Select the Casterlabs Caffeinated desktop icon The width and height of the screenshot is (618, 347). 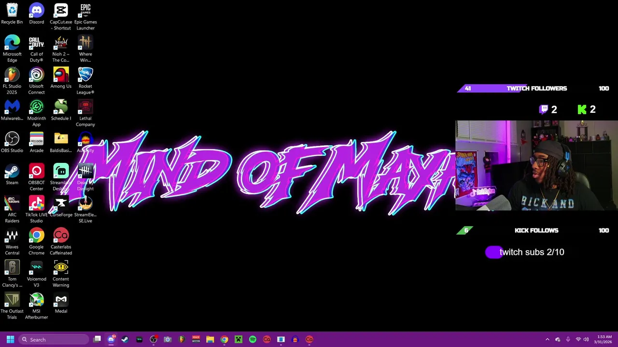pyautogui.click(x=61, y=242)
